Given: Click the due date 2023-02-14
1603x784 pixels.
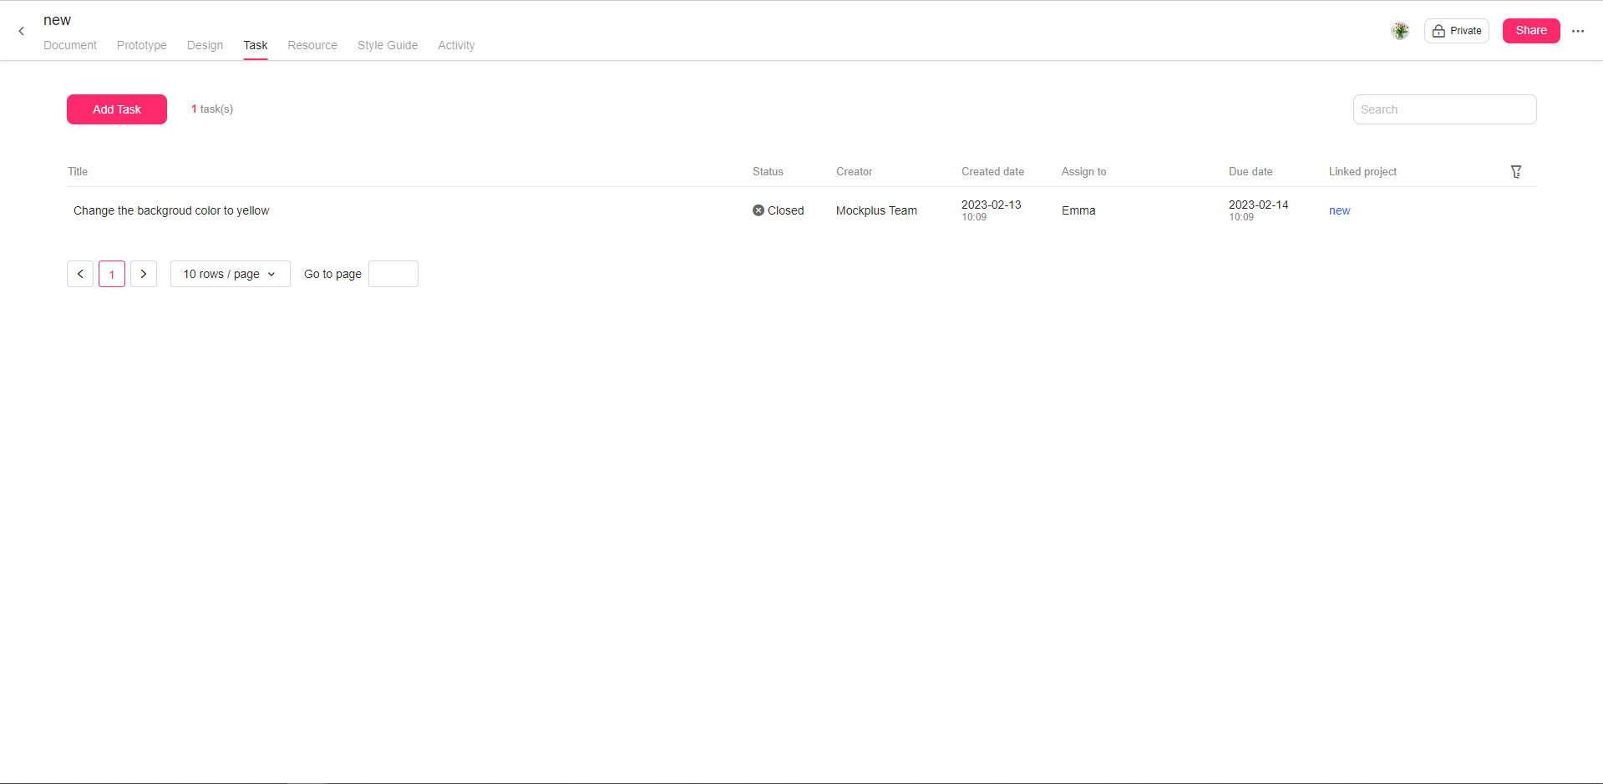Looking at the screenshot, I should 1258,205.
